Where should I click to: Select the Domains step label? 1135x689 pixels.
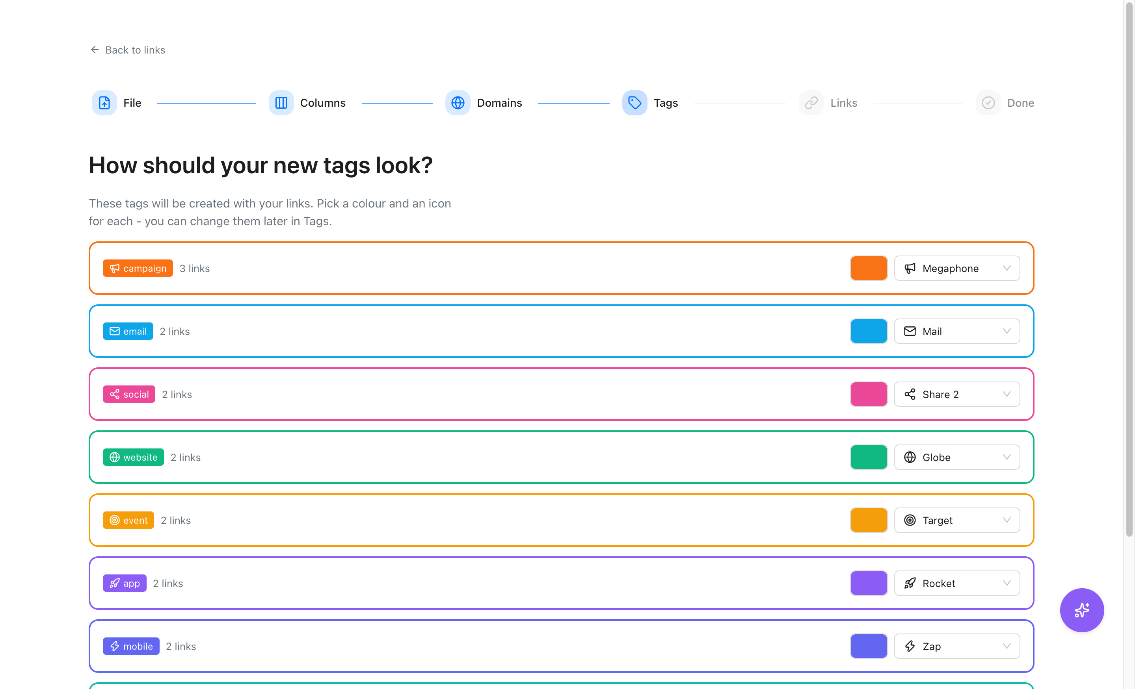coord(499,103)
